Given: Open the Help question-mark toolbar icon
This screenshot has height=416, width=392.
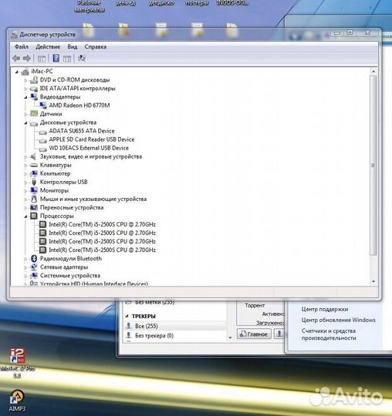Looking at the screenshot, I should pos(56,58).
